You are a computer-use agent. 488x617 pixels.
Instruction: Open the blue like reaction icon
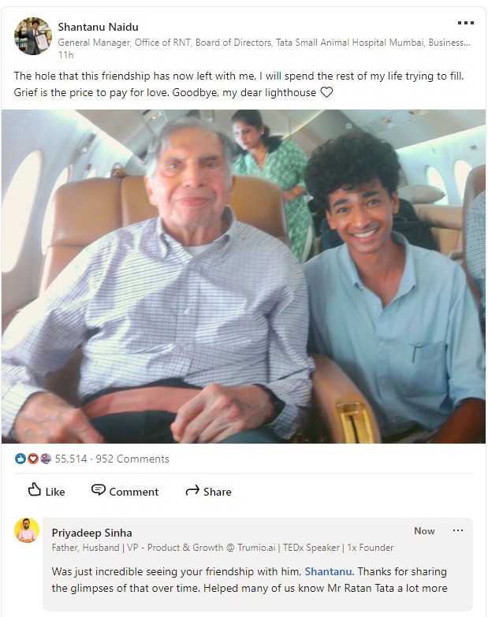(20, 459)
